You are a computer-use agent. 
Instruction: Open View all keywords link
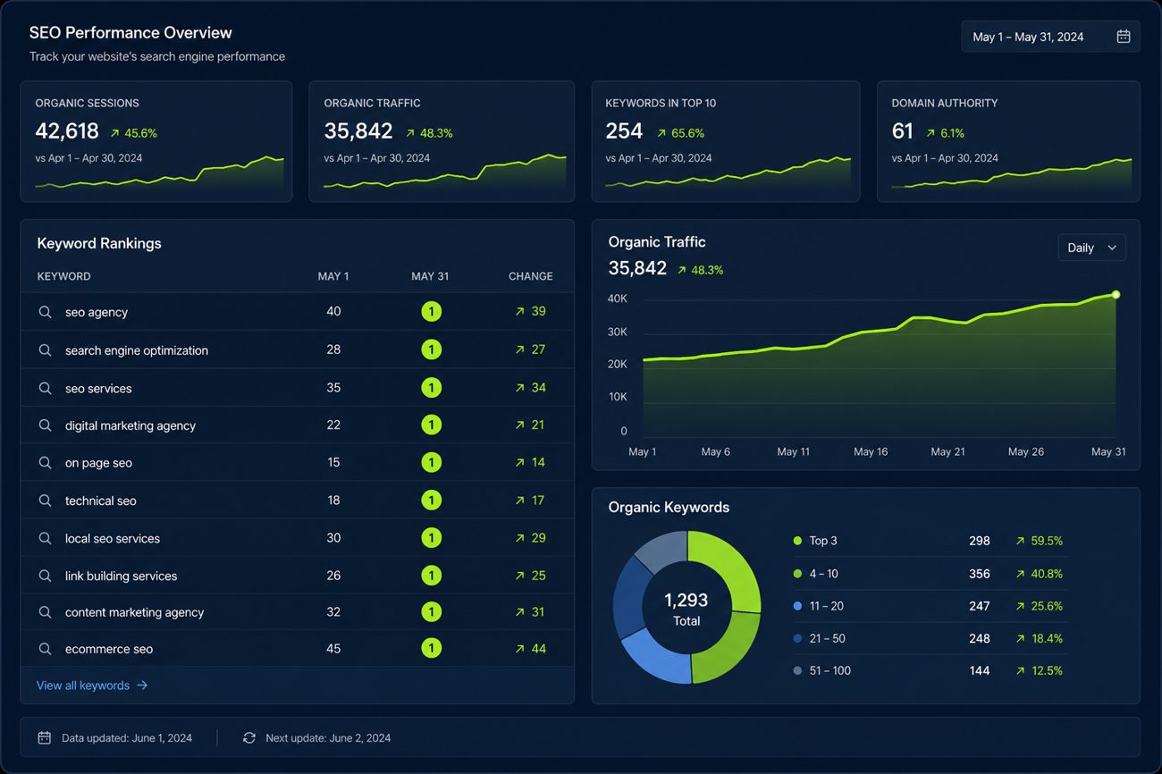[x=92, y=686]
